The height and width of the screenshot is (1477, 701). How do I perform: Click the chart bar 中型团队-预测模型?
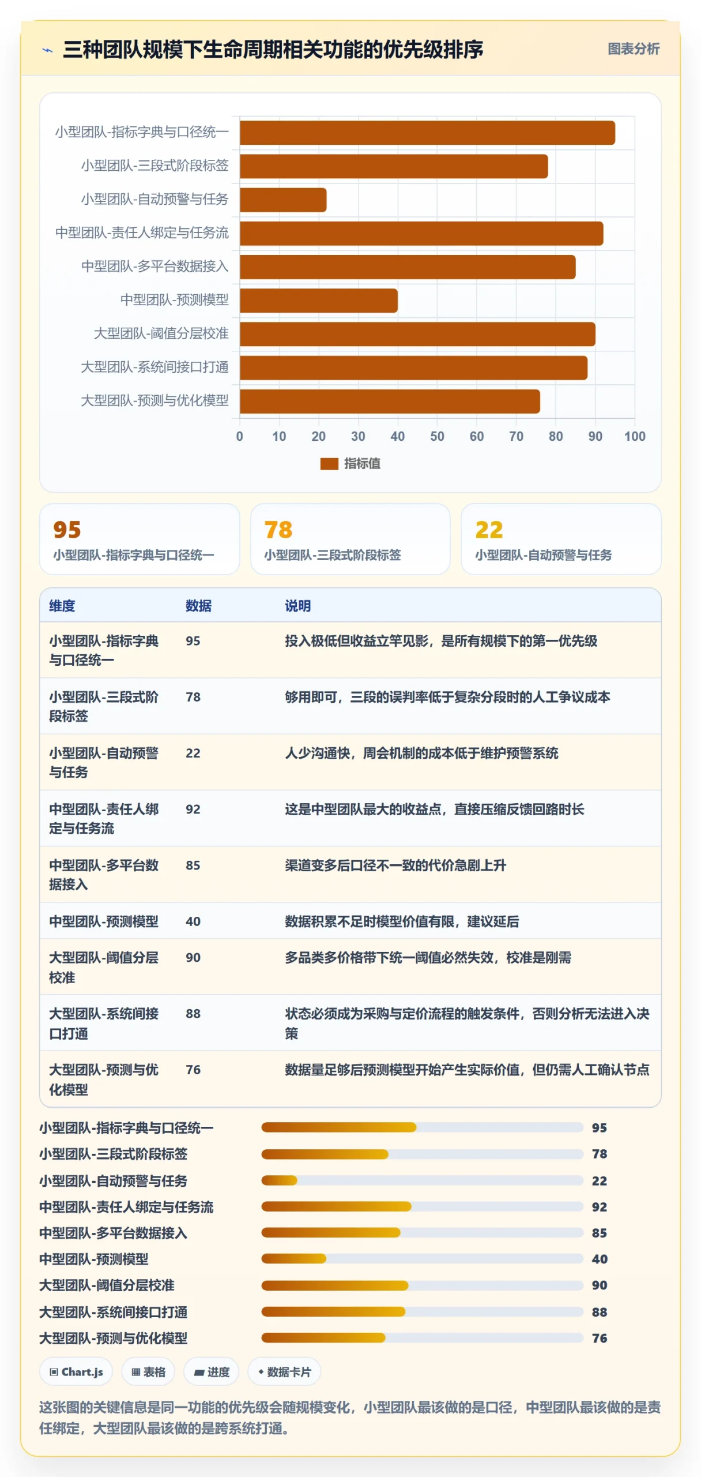coord(319,301)
